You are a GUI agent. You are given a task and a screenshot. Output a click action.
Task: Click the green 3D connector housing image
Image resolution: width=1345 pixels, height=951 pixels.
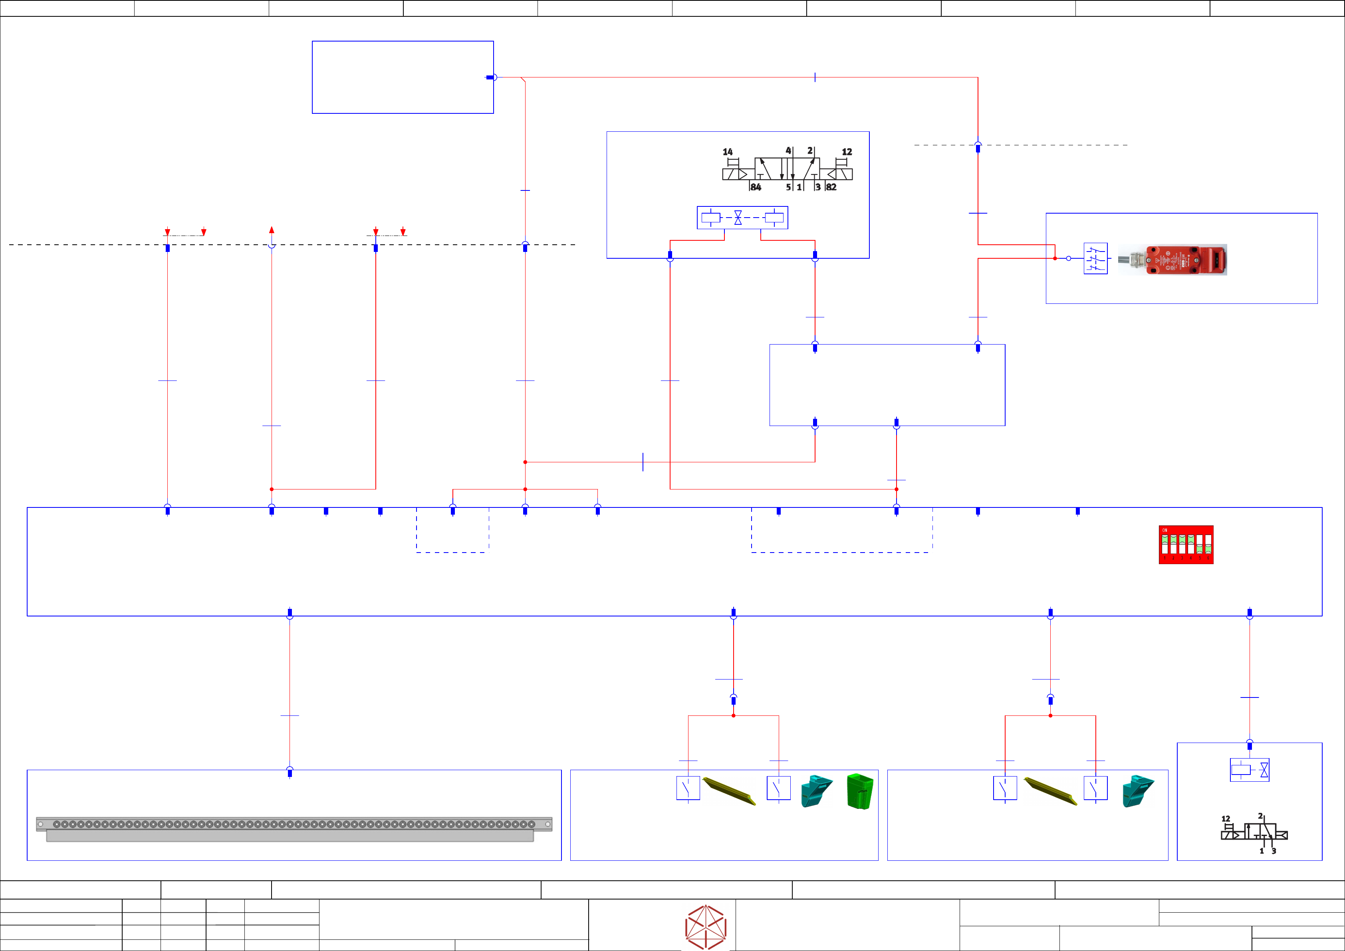860,791
